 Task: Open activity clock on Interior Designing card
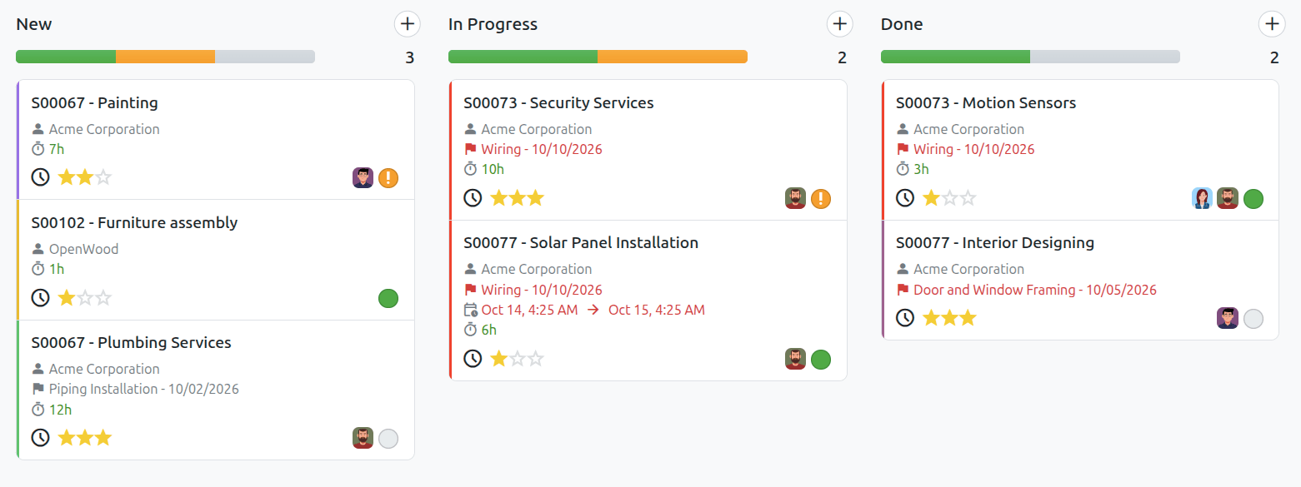905,318
